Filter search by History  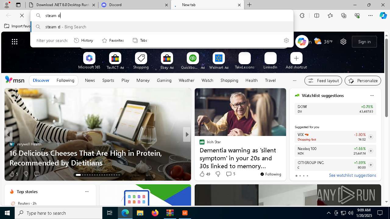point(83,40)
